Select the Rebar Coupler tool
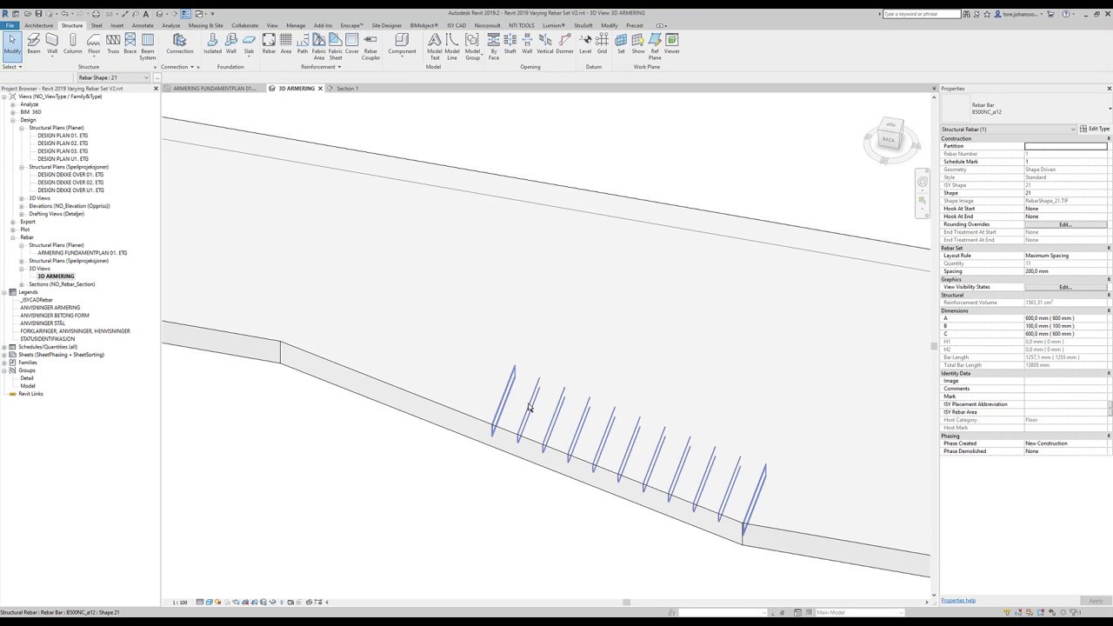 coord(370,47)
